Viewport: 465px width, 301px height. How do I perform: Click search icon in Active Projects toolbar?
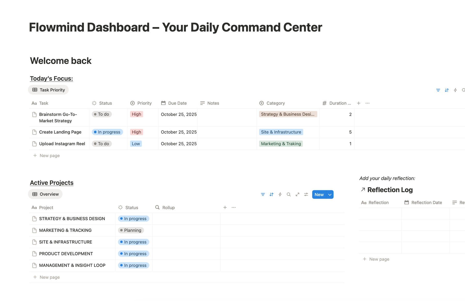(x=289, y=194)
